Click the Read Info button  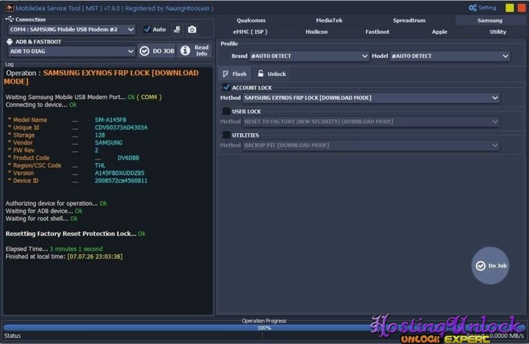[x=195, y=51]
